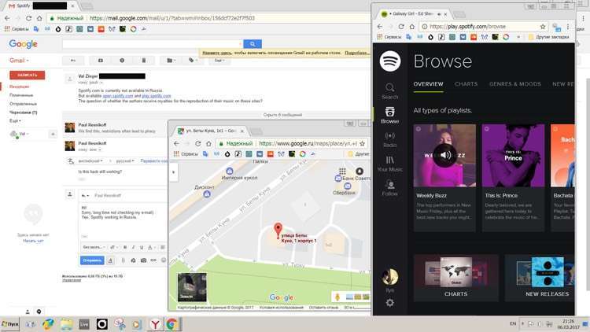Switch to Spotify Overview tab
The height and width of the screenshot is (332, 590).
(x=428, y=84)
